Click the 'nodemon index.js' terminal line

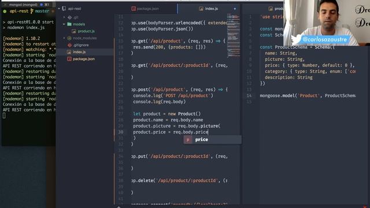(x=25, y=28)
